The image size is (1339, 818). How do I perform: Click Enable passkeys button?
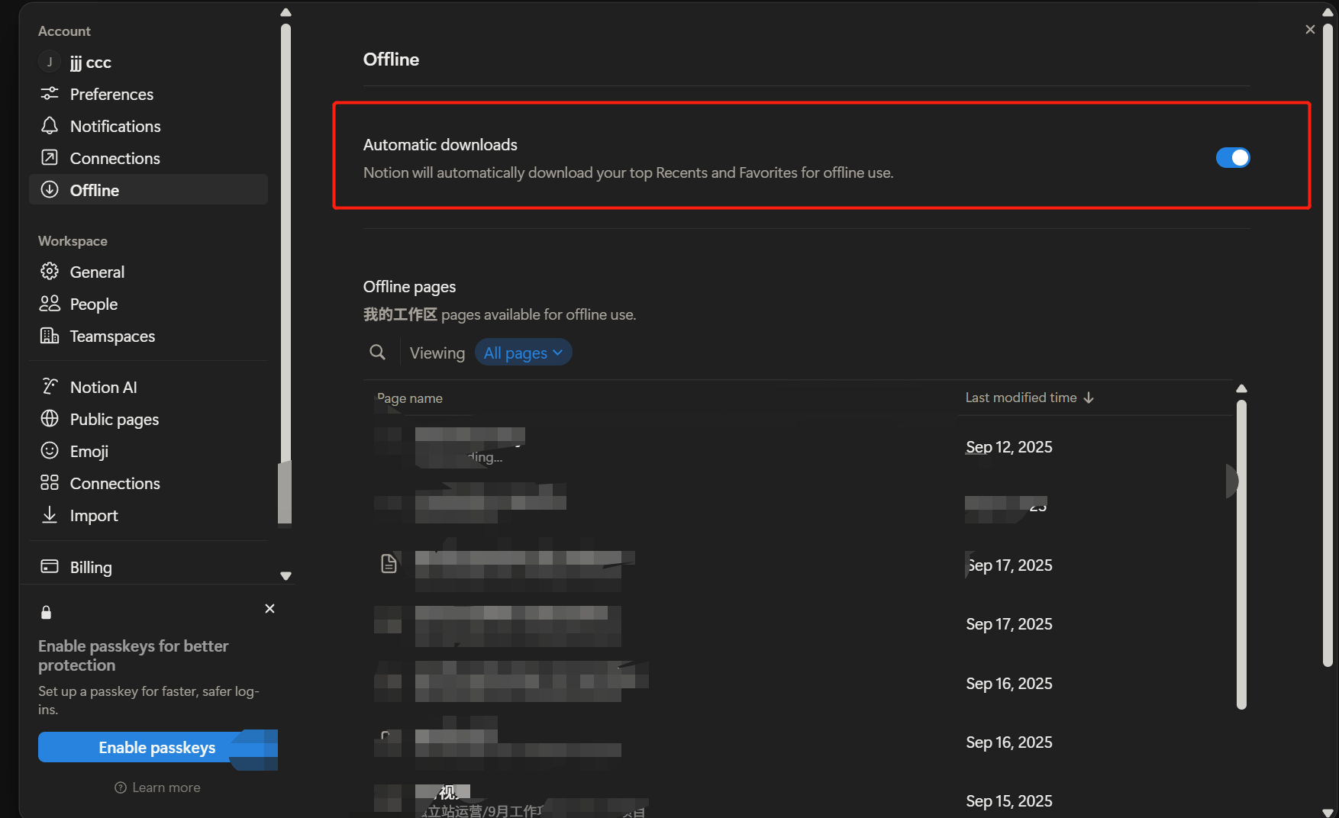point(157,747)
